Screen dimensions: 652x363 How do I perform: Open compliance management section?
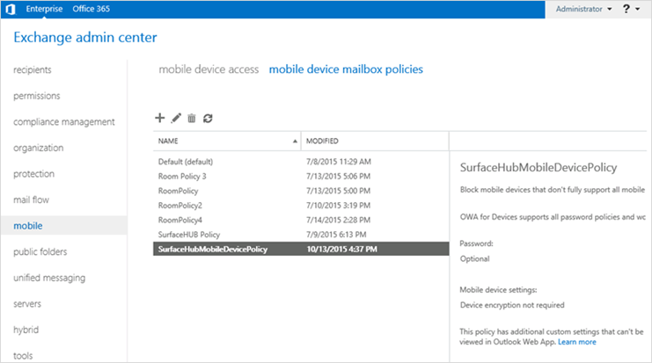pos(64,121)
